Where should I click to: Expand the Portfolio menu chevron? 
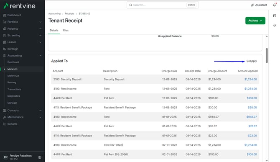[41, 22]
